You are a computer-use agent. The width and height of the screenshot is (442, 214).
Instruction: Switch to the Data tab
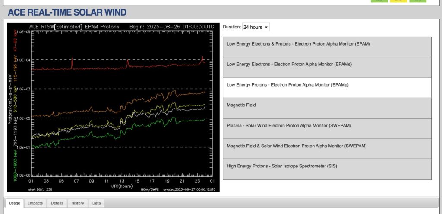97,203
